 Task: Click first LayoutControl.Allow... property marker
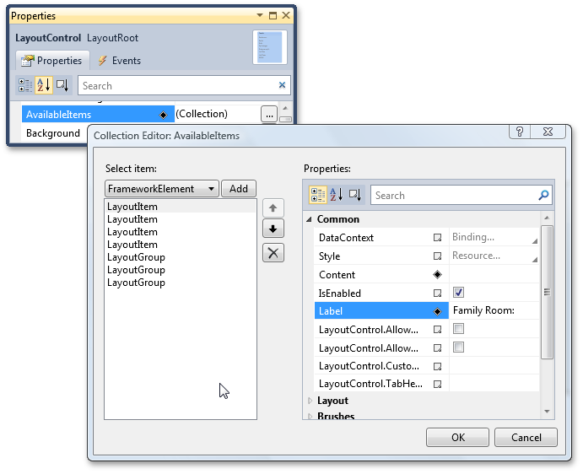437,330
